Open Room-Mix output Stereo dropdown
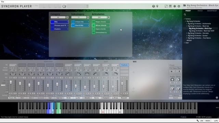Viewport: 219px width, 123px height. 13,96
